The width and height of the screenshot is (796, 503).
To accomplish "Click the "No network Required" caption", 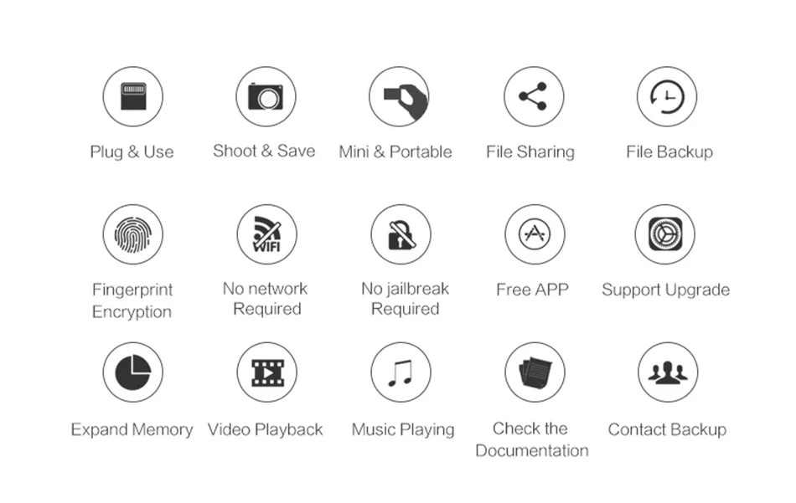I will coord(266,299).
